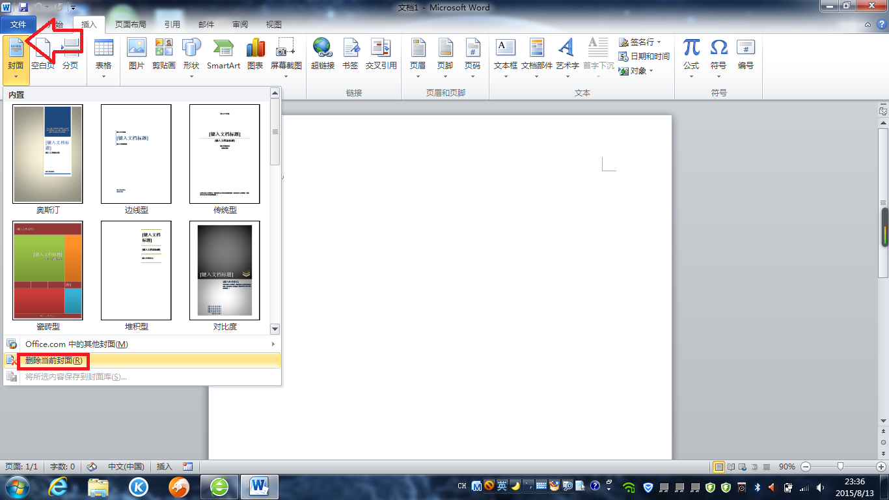The width and height of the screenshot is (889, 500).
Task: Switch to print layout view button
Action: [718, 467]
